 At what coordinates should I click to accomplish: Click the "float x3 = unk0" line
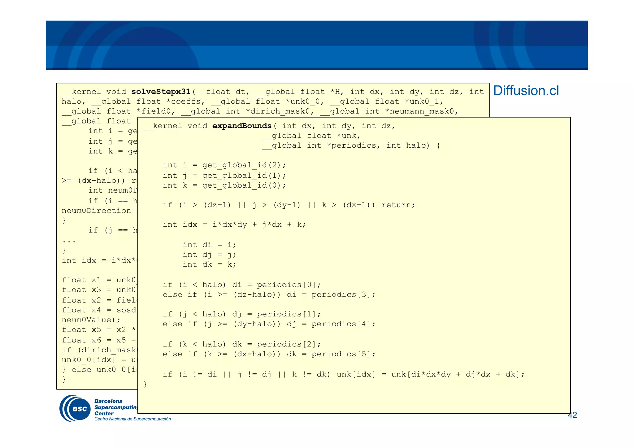[99, 290]
